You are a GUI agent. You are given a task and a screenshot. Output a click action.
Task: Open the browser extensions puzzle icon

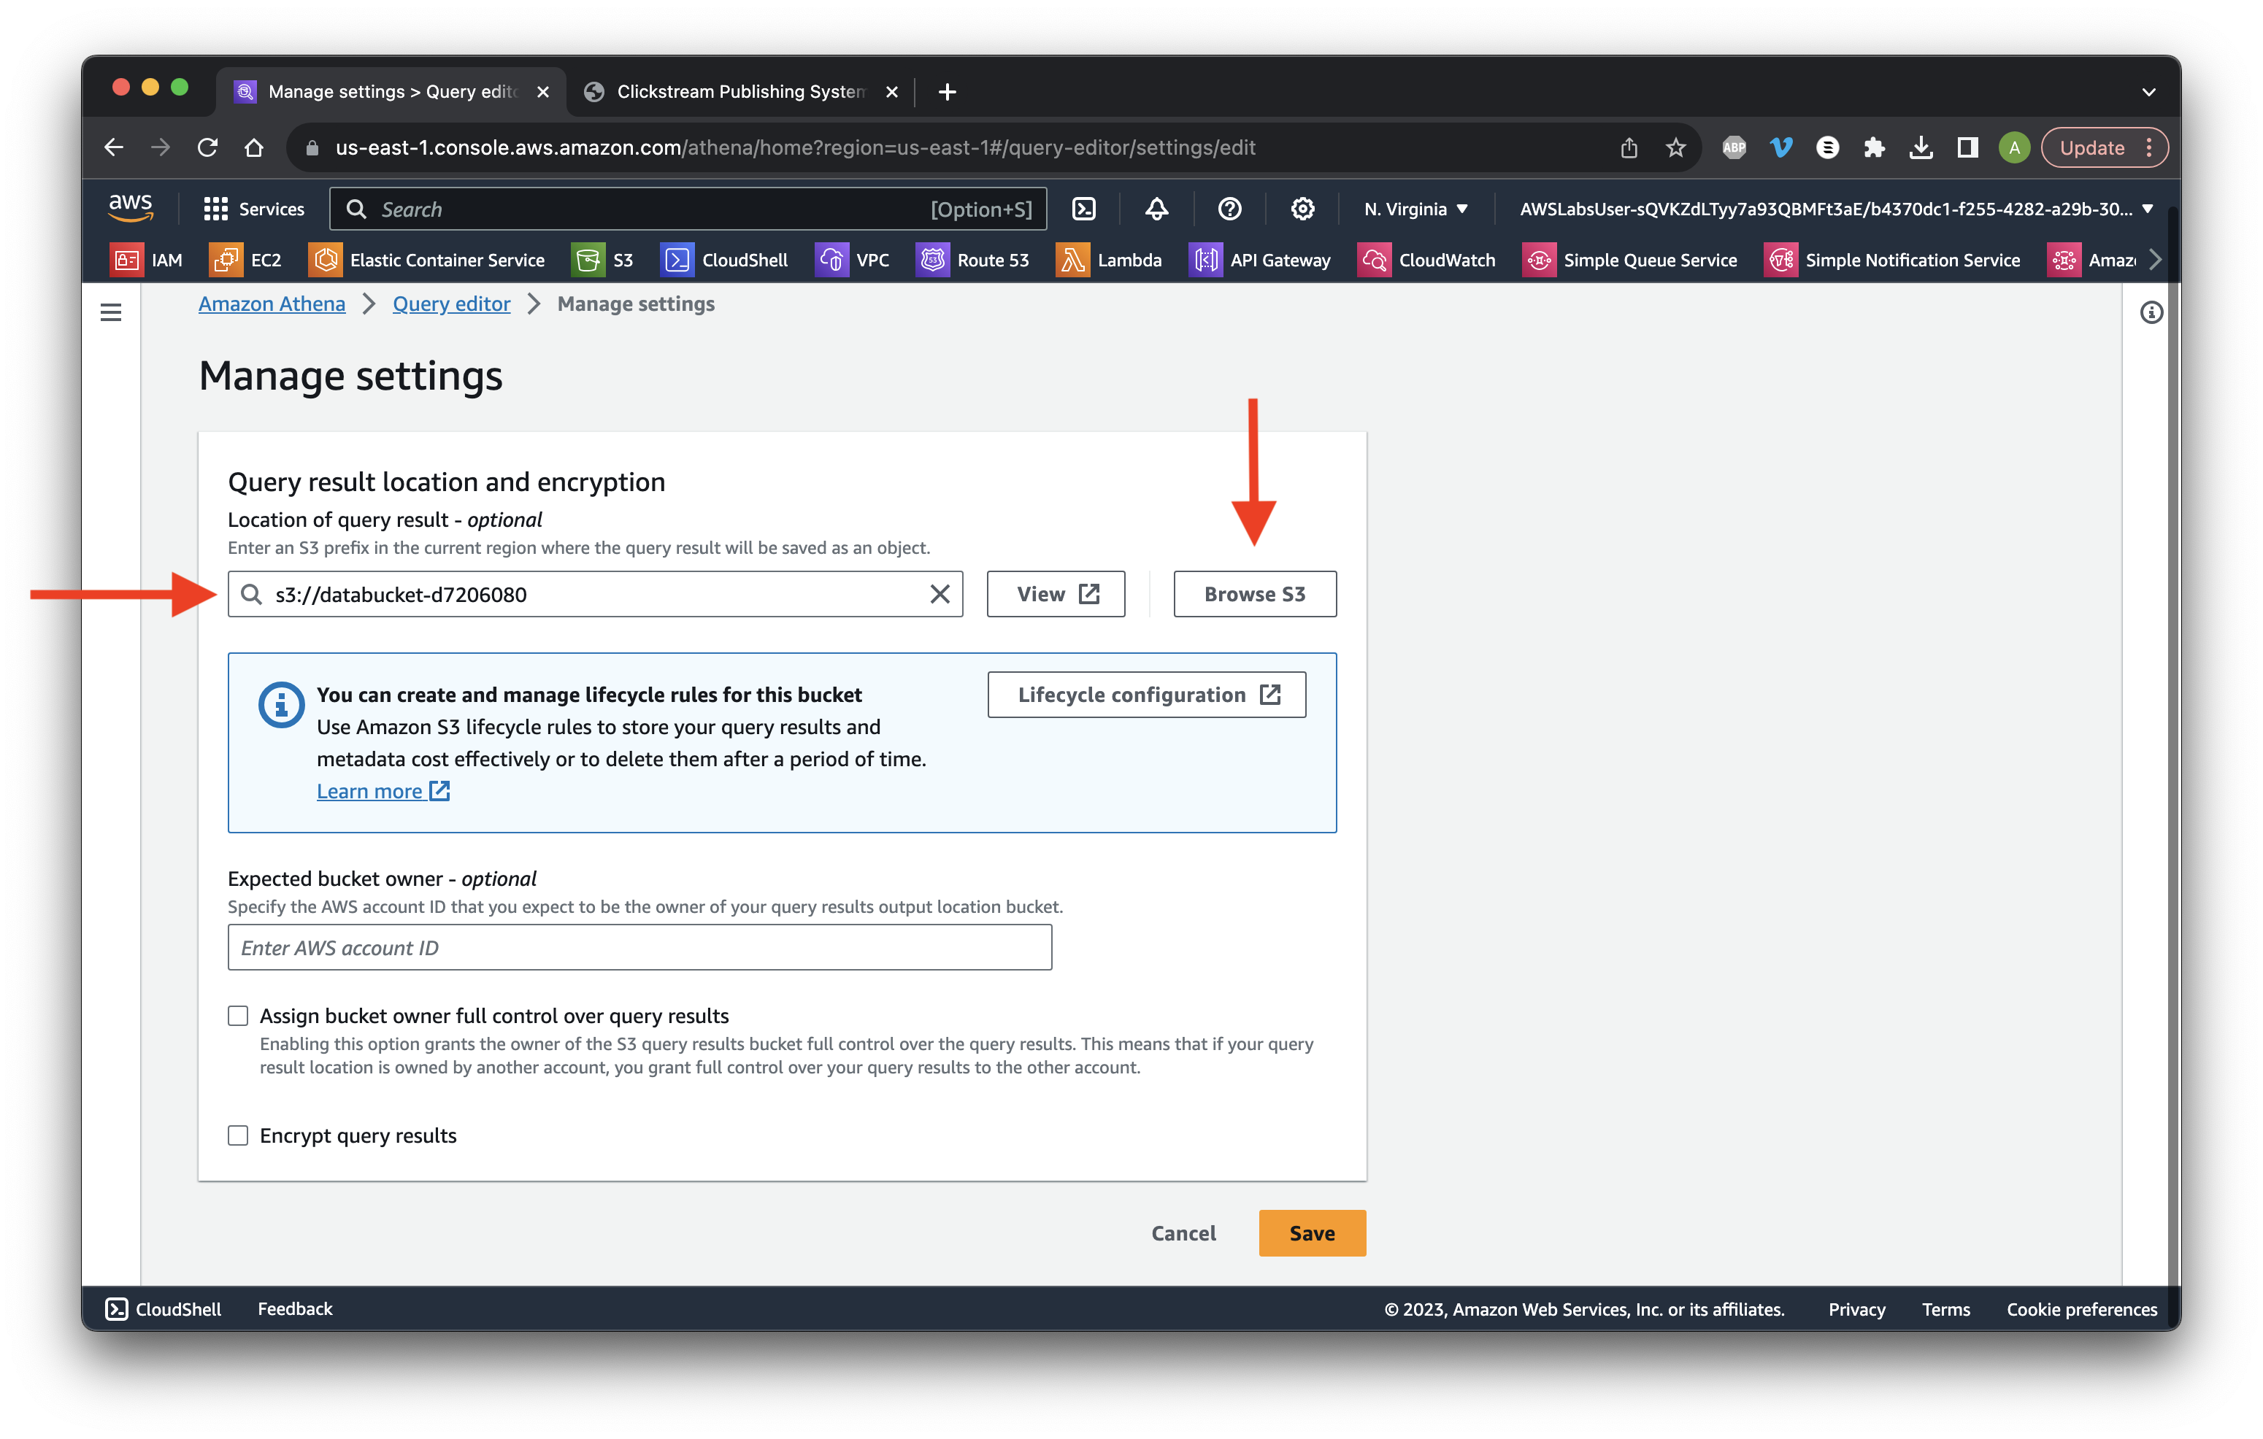point(1873,147)
